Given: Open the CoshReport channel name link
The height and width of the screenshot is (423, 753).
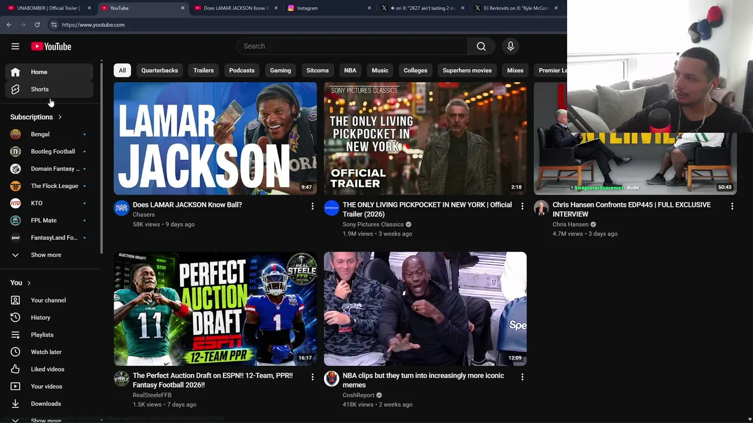Looking at the screenshot, I should pos(359,395).
